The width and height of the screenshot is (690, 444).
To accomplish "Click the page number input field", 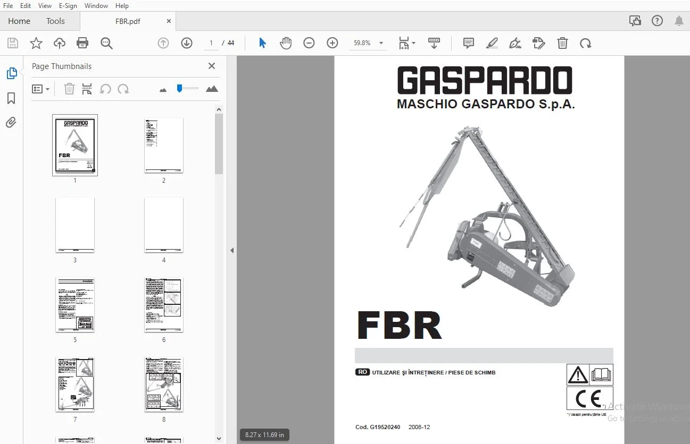I will [x=211, y=43].
